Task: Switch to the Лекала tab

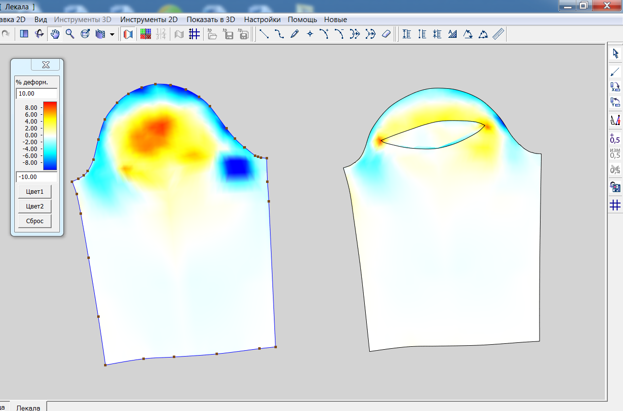Action: 28,407
